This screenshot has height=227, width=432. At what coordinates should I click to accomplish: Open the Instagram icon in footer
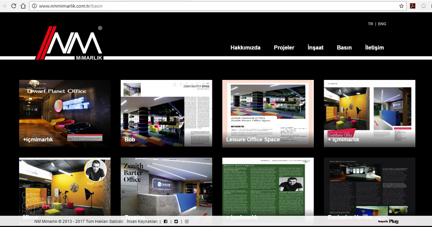click(187, 222)
